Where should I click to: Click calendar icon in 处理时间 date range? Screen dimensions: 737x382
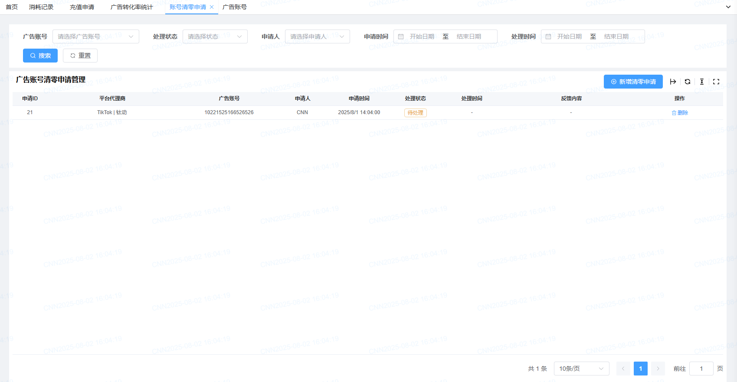pyautogui.click(x=548, y=37)
